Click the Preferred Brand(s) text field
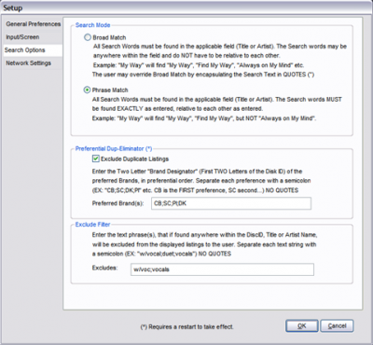The width and height of the screenshot is (373, 345). [231, 203]
